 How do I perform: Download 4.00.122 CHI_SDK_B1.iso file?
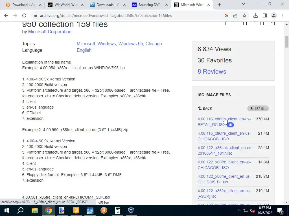(224, 179)
